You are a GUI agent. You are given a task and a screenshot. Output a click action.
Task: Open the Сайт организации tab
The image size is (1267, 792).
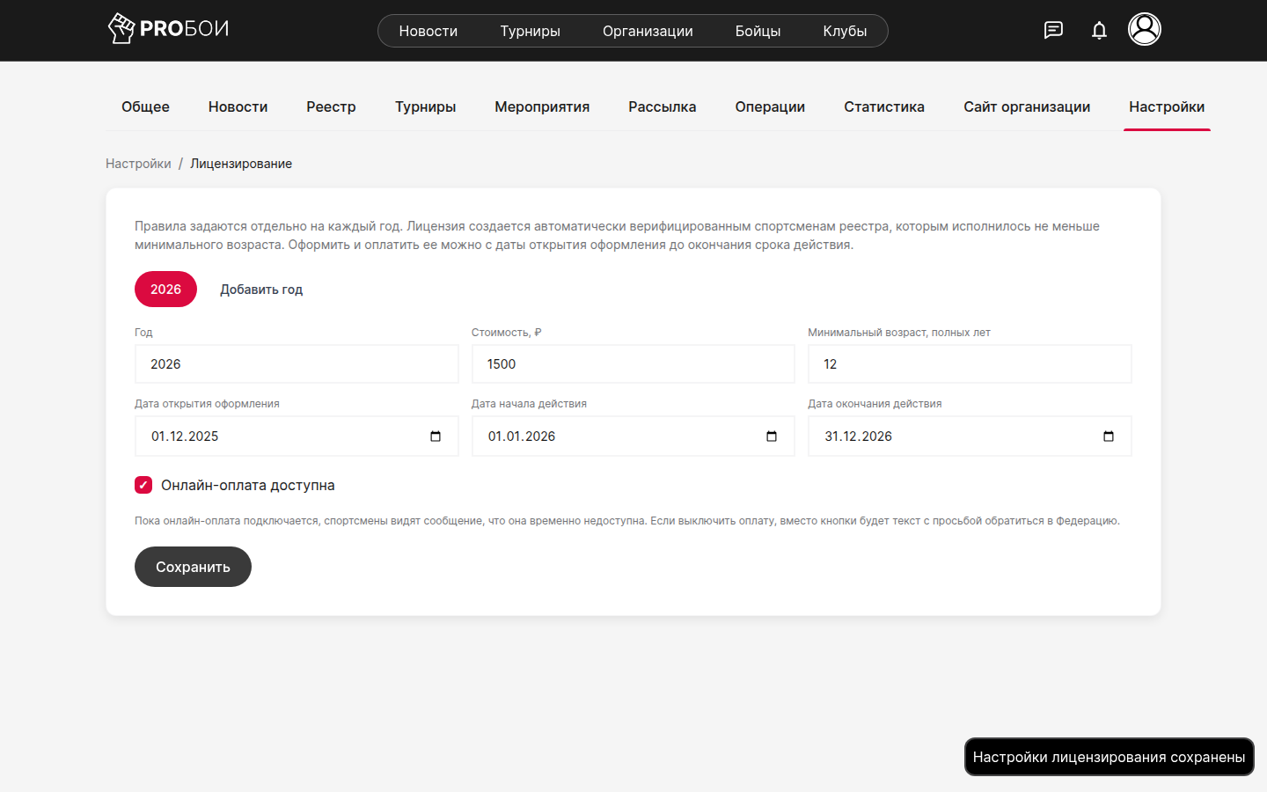[1027, 106]
